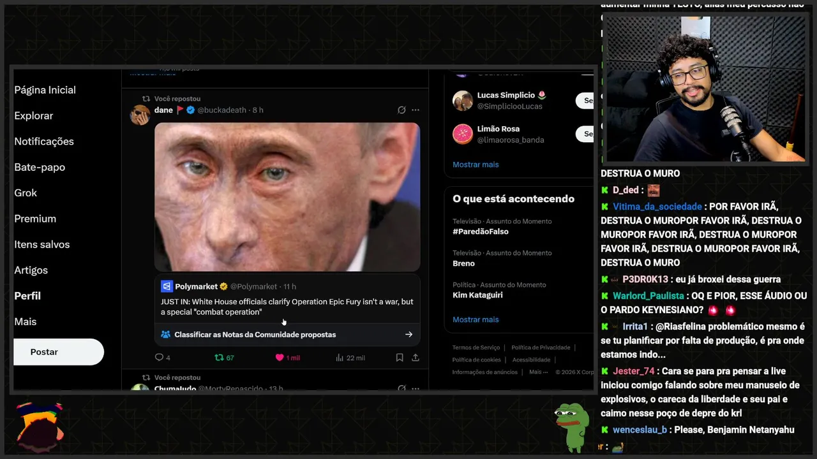Viewport: 817px width, 459px height.
Task: Open Artigos in sidebar
Action: [x=31, y=270]
